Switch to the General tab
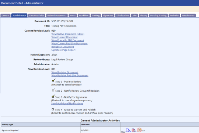Image resolution: width=199 pixels, height=133 pixels. 6,15
